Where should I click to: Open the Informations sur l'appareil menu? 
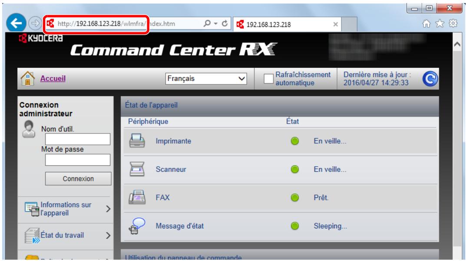click(66, 209)
